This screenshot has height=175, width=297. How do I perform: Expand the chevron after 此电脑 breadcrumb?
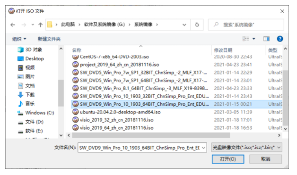(79, 25)
